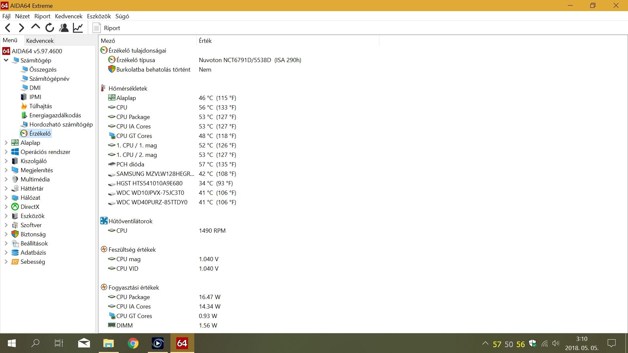Open Task View in the taskbar

pos(59,343)
